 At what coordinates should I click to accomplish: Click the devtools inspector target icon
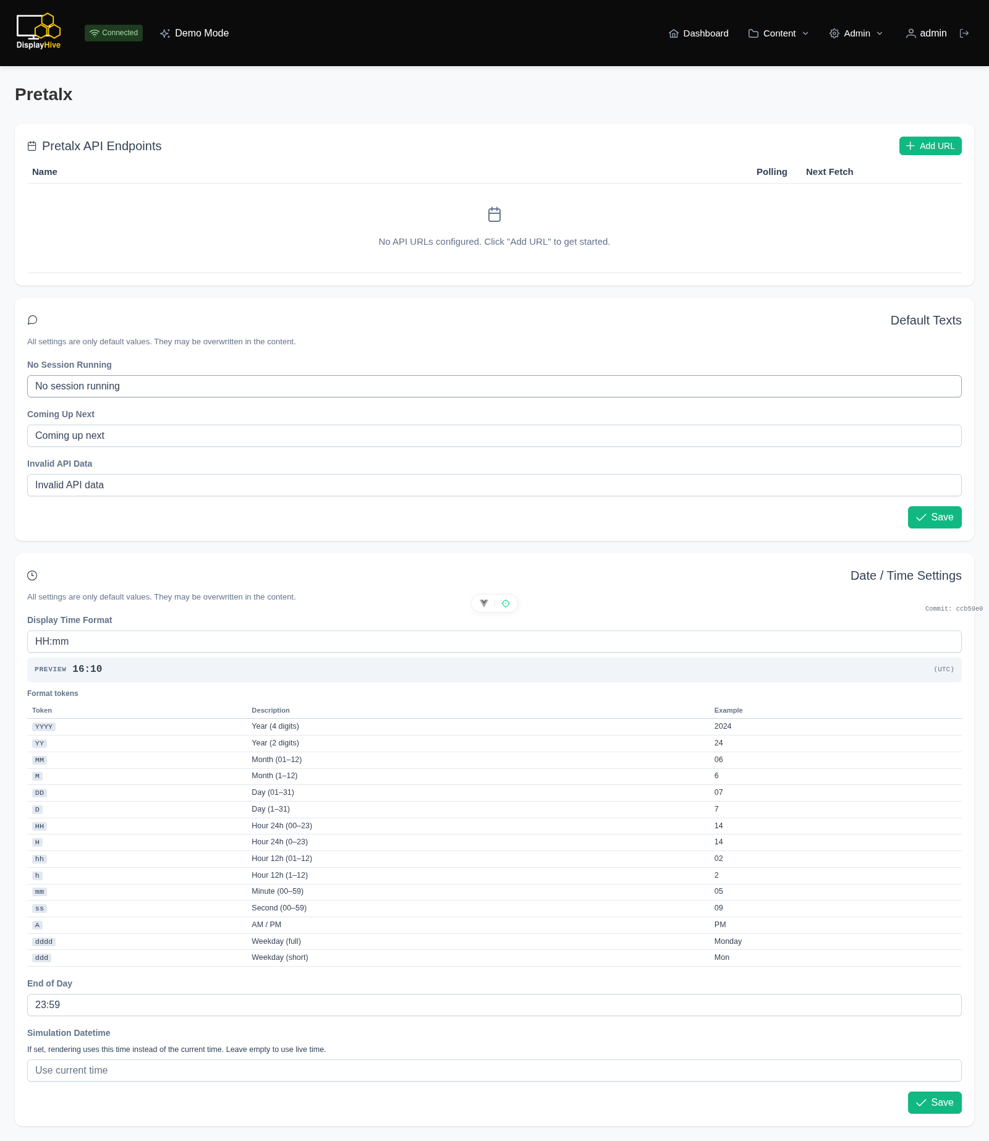[506, 603]
